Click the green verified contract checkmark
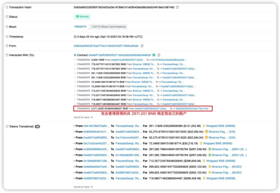 click(154, 55)
